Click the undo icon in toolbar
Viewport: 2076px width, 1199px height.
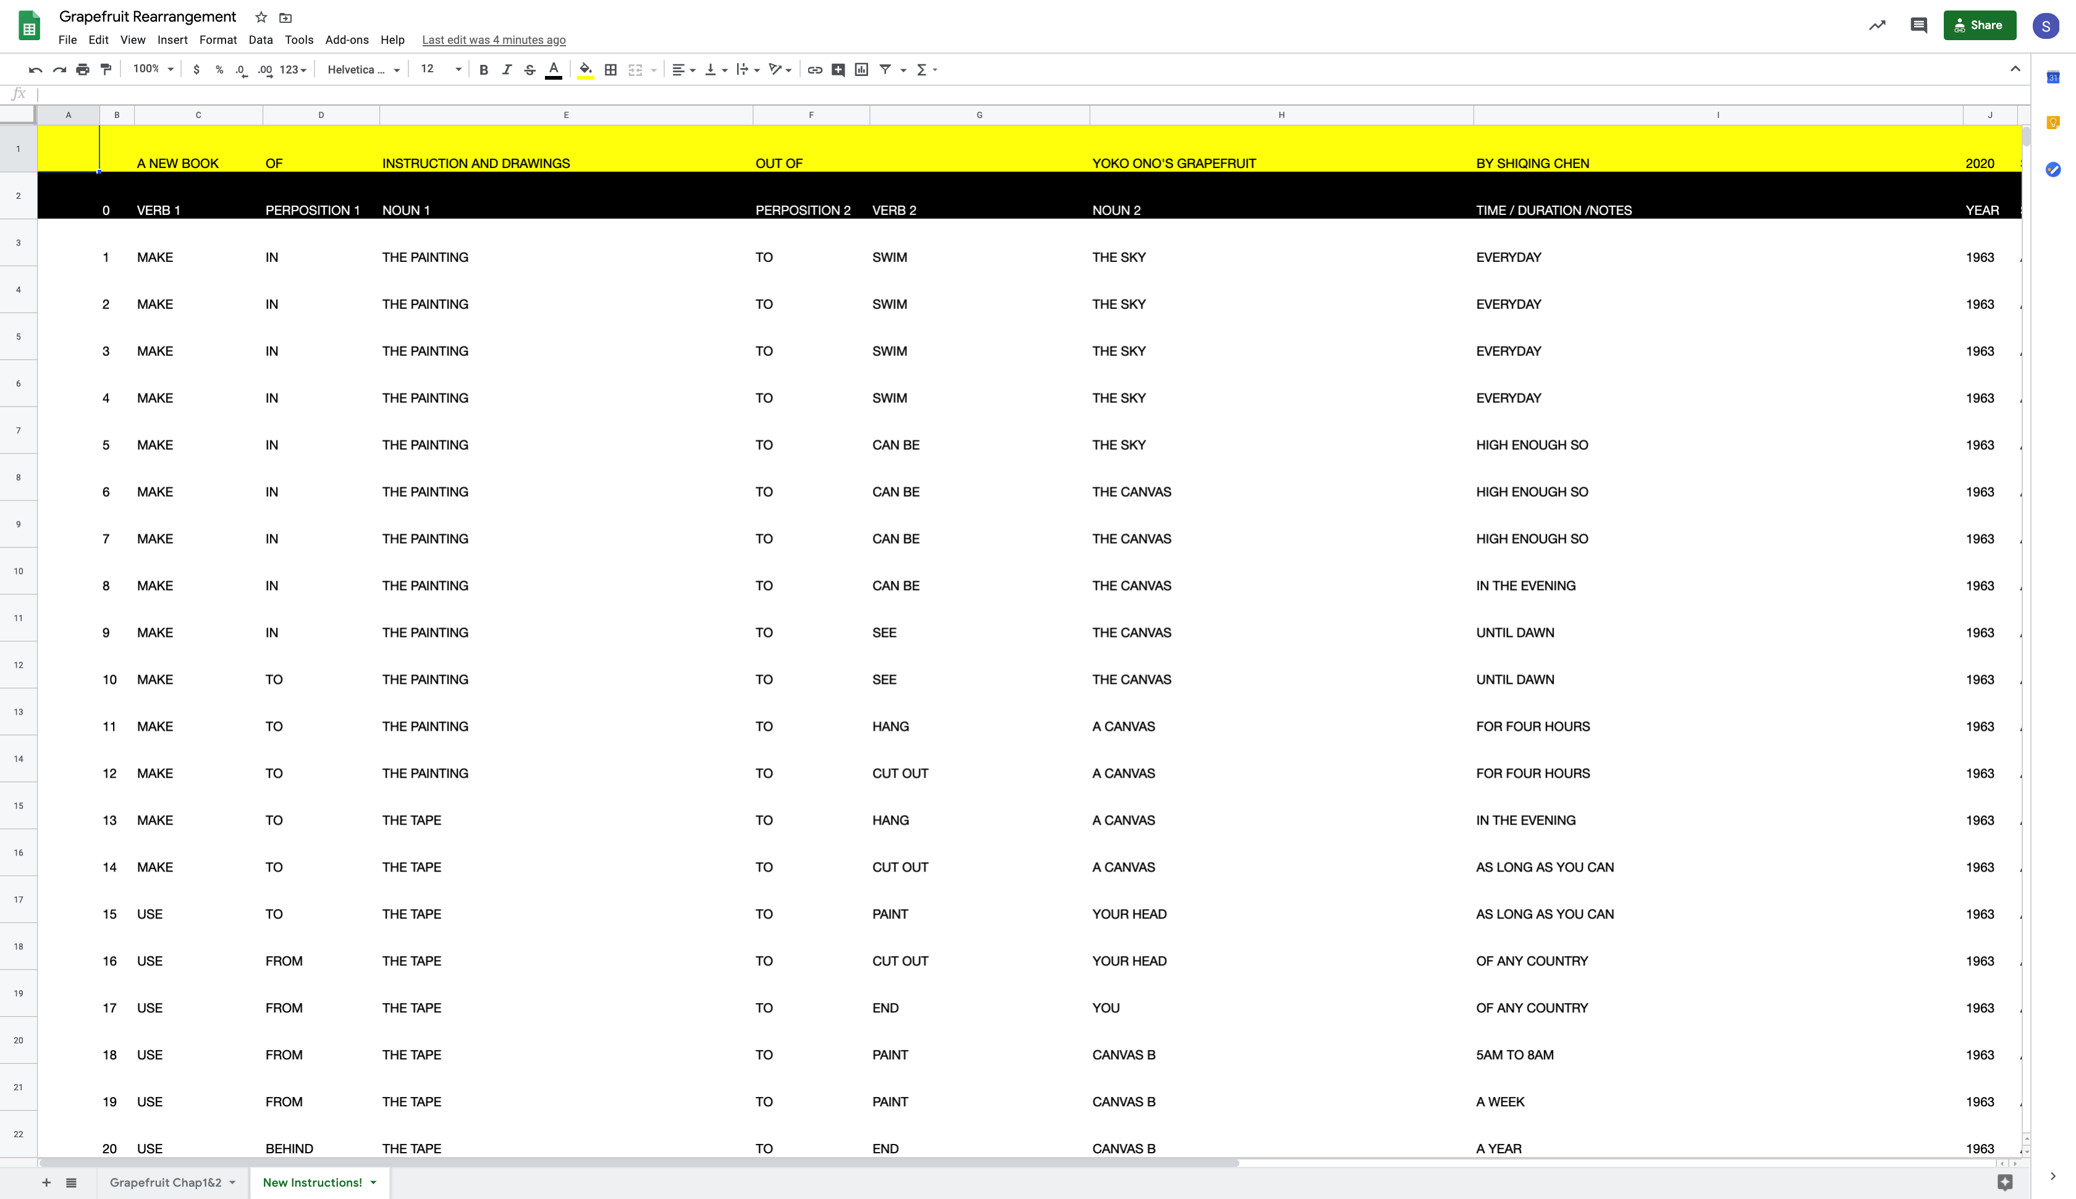(35, 70)
